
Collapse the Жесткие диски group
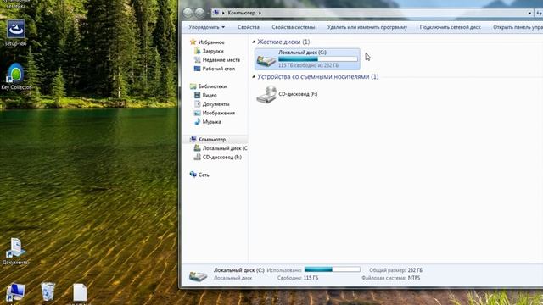[254, 42]
